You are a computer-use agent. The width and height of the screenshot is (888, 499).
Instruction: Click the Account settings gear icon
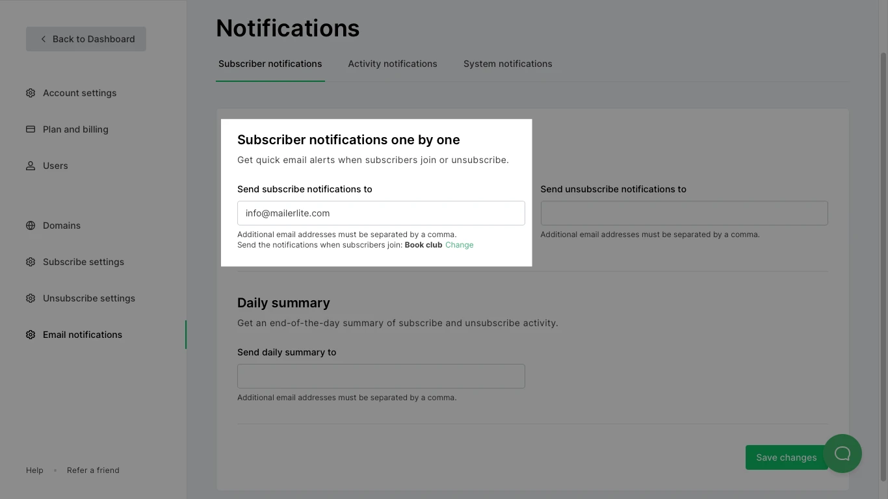31,93
